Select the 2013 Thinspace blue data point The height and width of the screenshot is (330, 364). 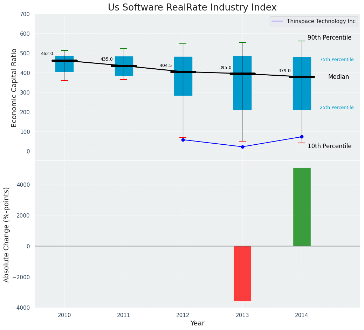pos(242,147)
